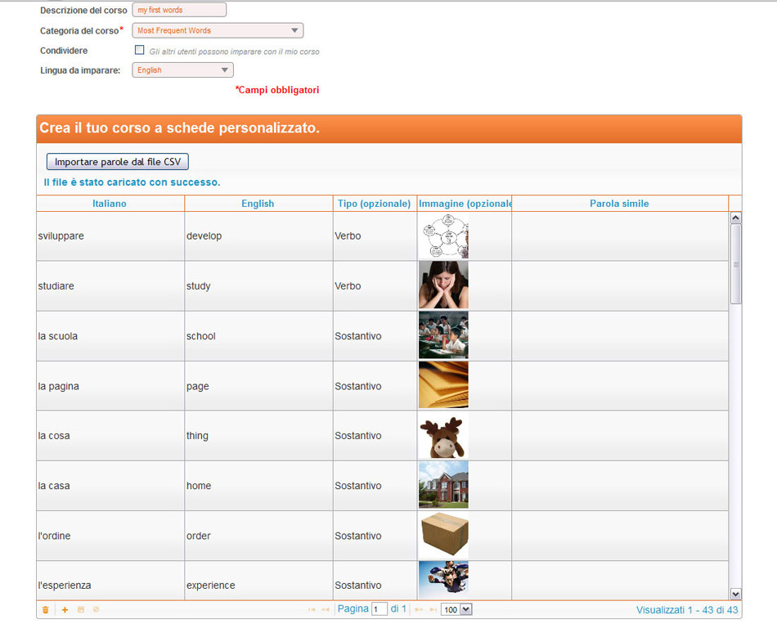Click the Parola simile column header
The height and width of the screenshot is (624, 777).
619,204
